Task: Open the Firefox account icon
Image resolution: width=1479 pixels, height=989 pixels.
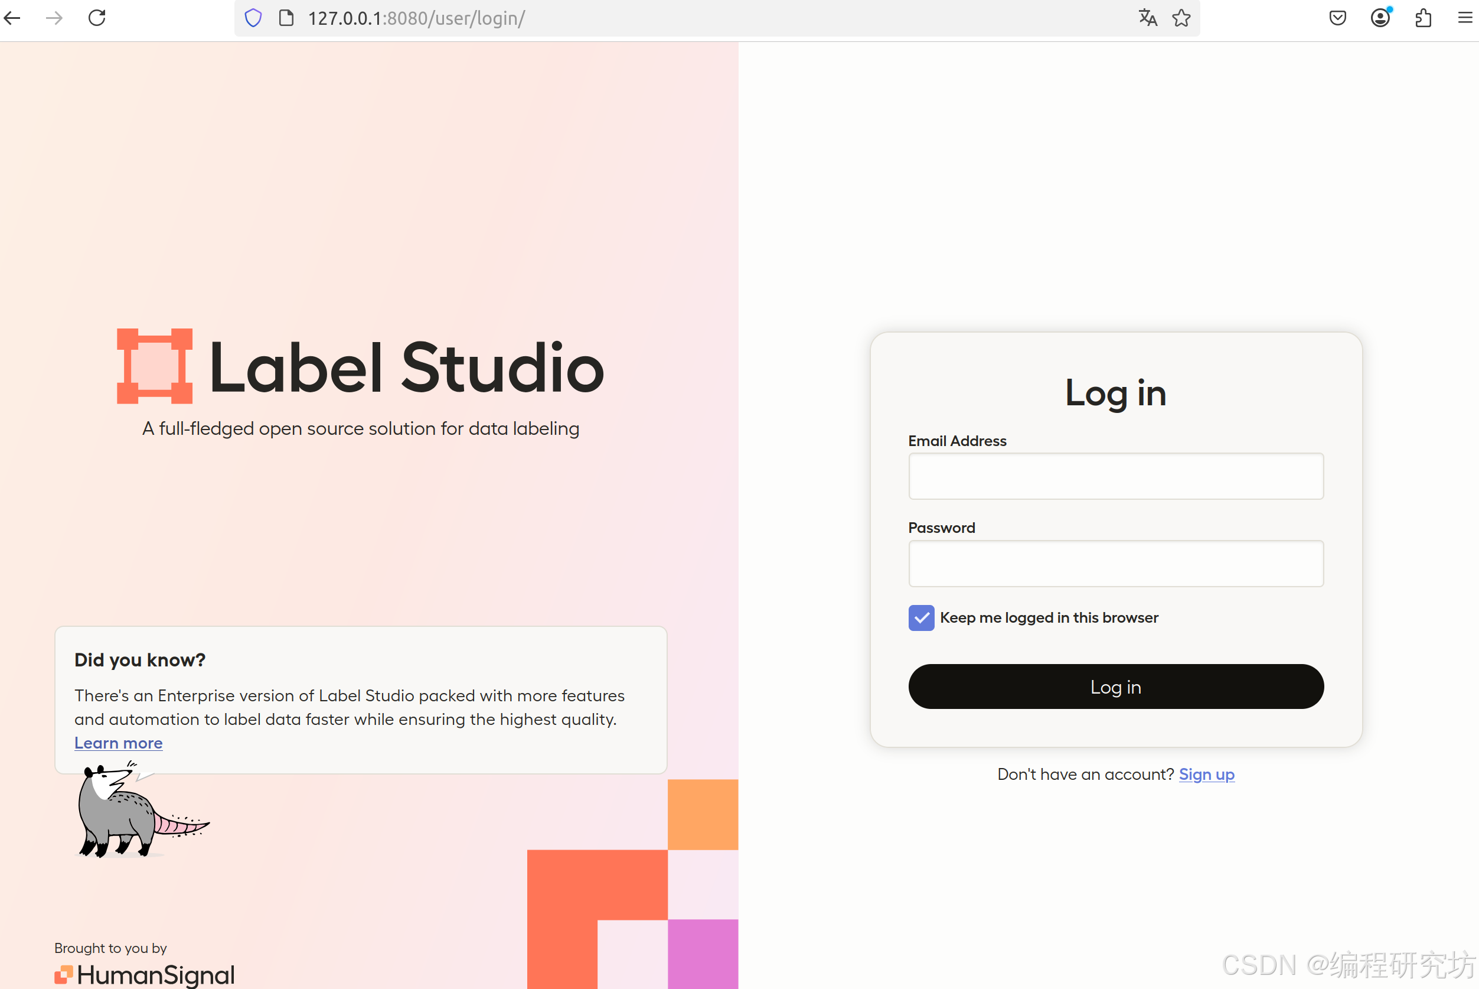Action: coord(1380,18)
